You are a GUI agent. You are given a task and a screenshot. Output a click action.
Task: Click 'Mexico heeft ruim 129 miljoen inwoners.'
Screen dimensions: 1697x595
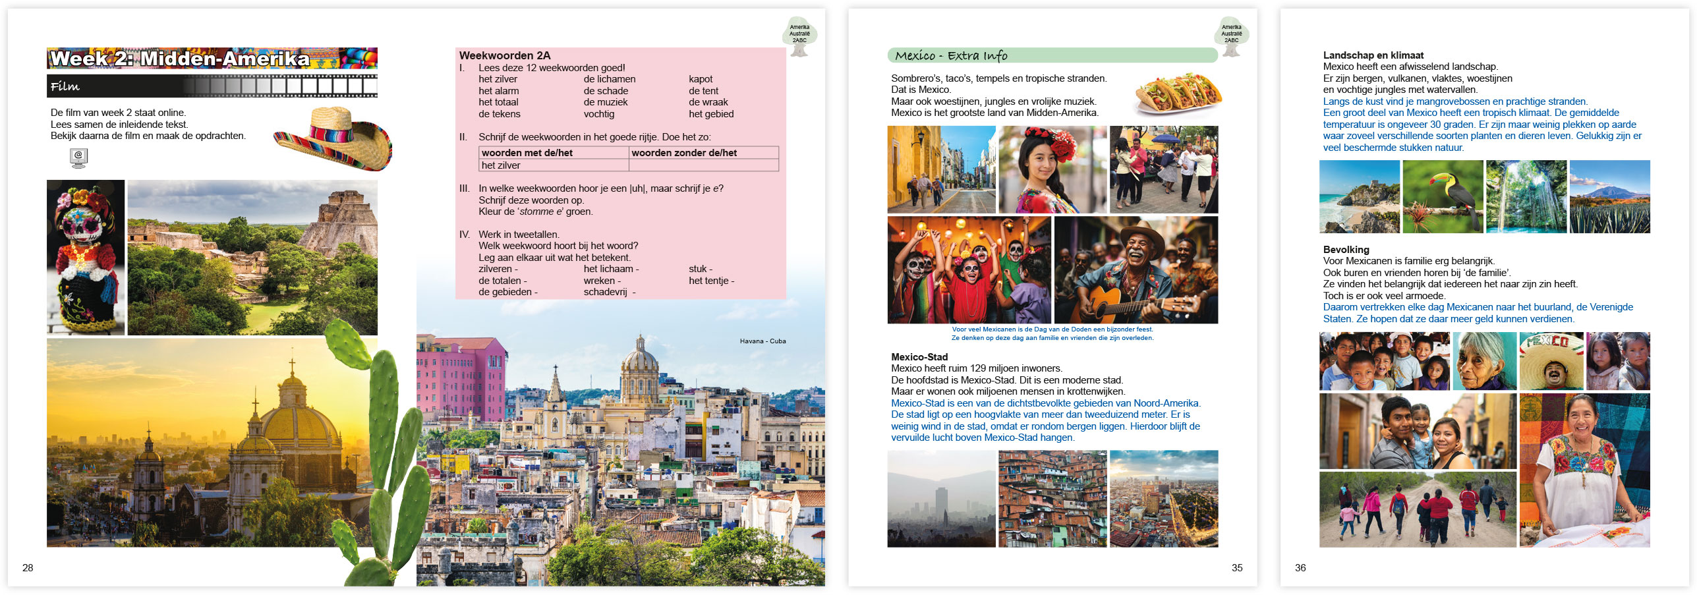[977, 368]
